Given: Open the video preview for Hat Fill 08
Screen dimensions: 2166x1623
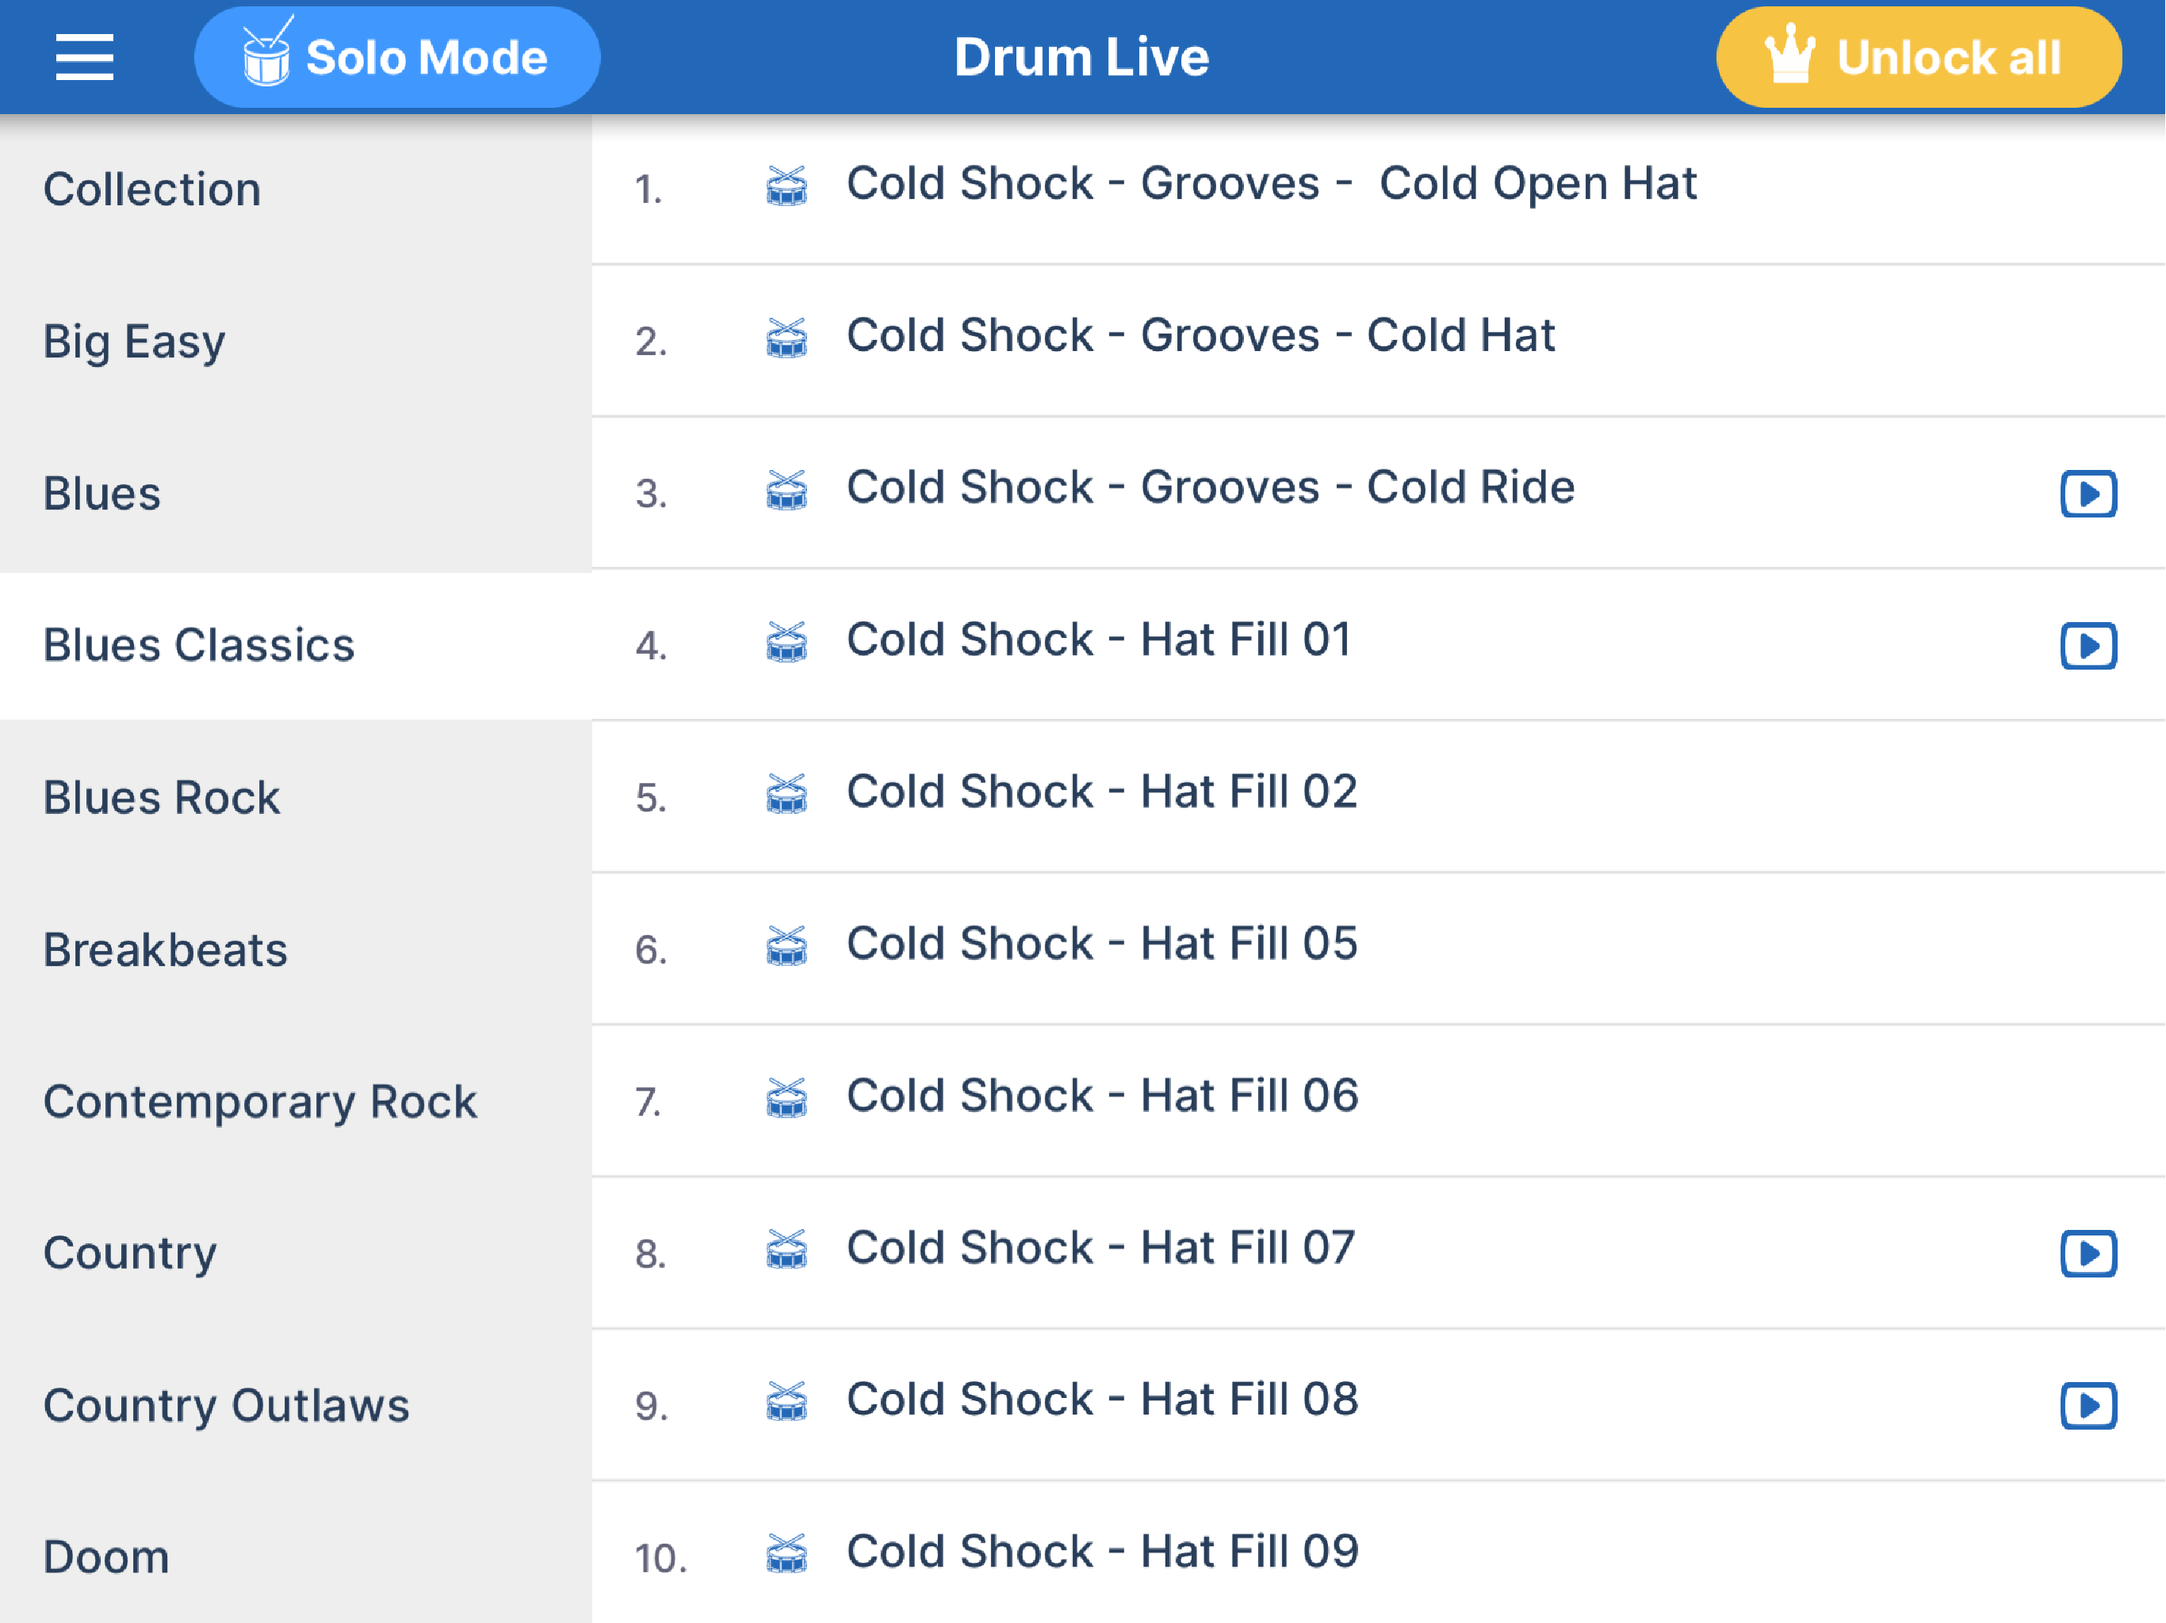Looking at the screenshot, I should point(2088,1406).
